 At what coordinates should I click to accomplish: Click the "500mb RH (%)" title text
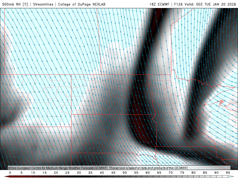pyautogui.click(x=15, y=4)
